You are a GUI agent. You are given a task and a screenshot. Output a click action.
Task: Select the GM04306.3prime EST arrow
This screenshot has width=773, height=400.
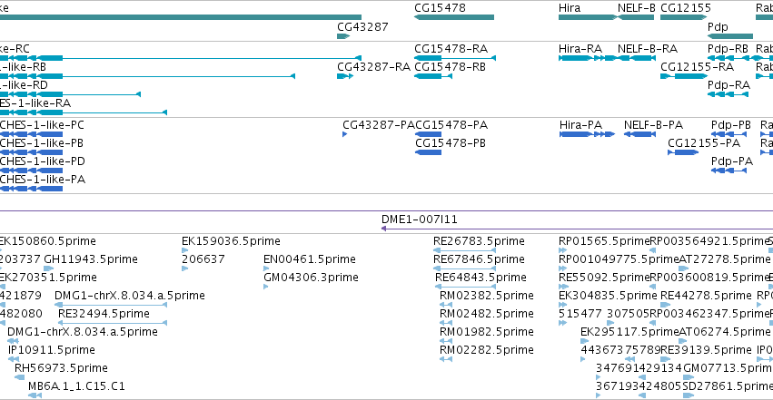266,287
